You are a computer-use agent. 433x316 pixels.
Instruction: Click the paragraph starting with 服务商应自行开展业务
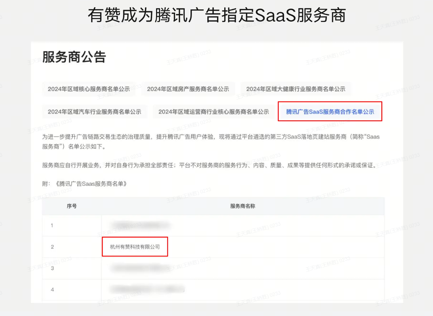[x=209, y=166]
